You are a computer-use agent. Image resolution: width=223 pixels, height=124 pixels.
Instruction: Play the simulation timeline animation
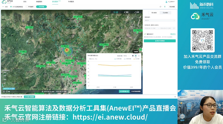(4, 92)
